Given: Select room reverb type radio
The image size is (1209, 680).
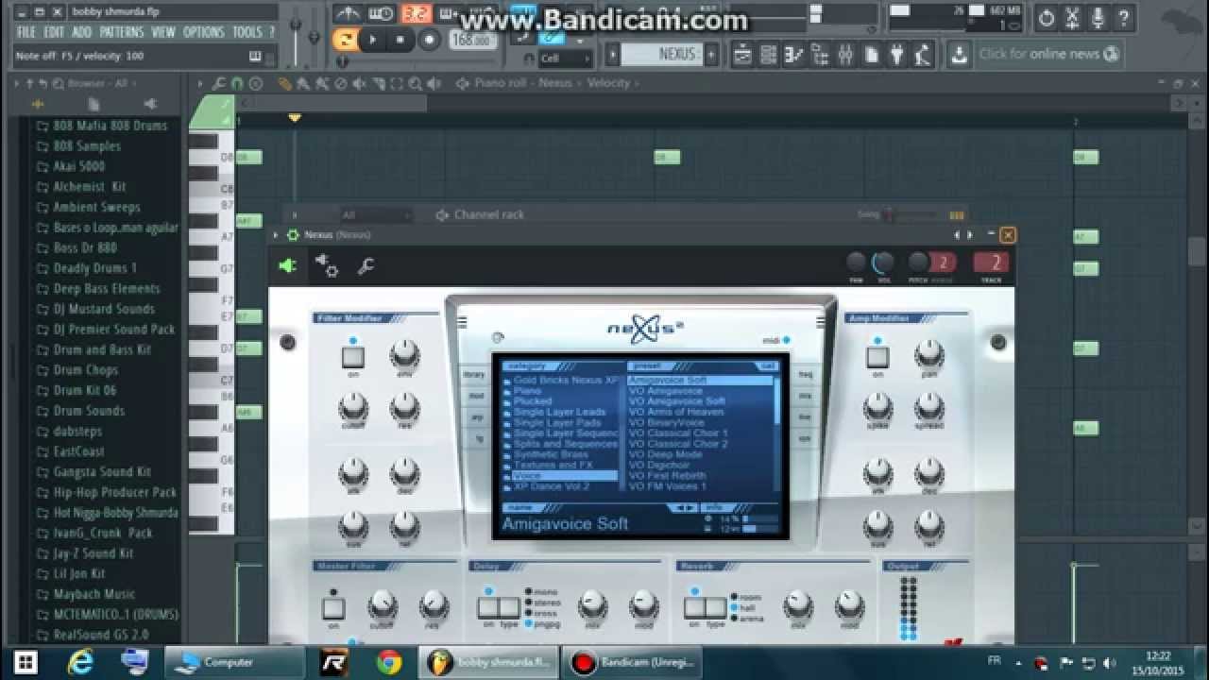Looking at the screenshot, I should point(734,598).
